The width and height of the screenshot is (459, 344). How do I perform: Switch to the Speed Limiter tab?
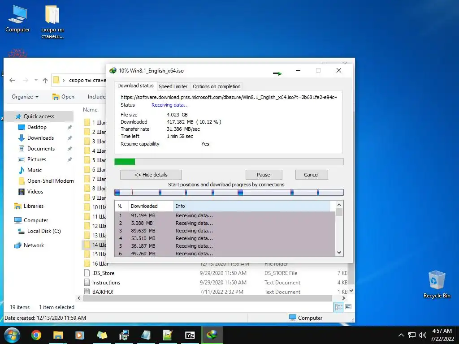click(x=173, y=86)
